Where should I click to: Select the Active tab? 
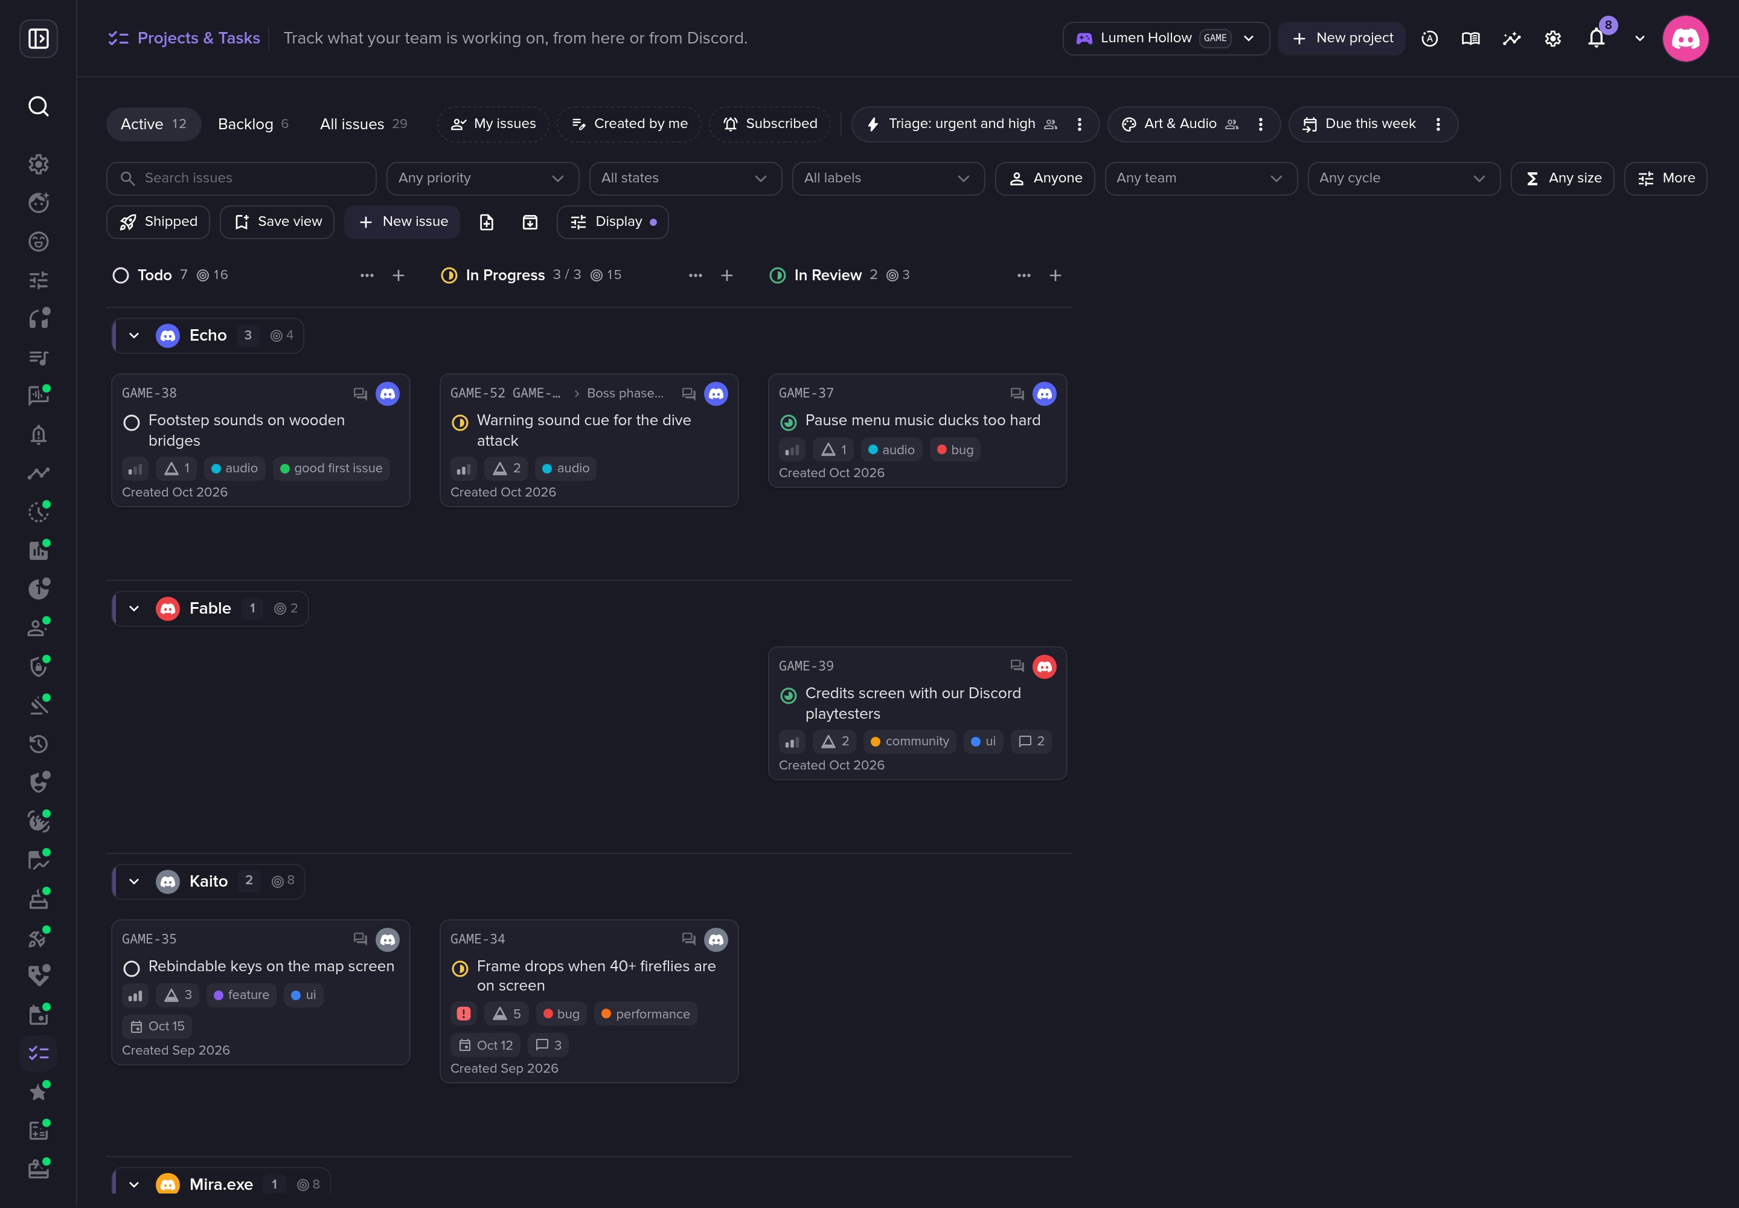click(153, 124)
